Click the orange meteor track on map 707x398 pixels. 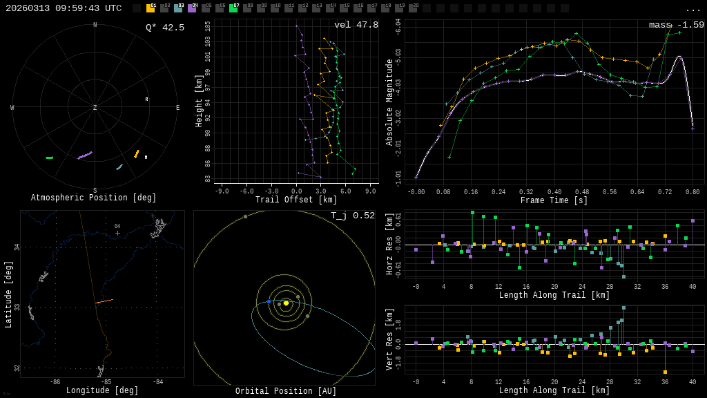[104, 301]
